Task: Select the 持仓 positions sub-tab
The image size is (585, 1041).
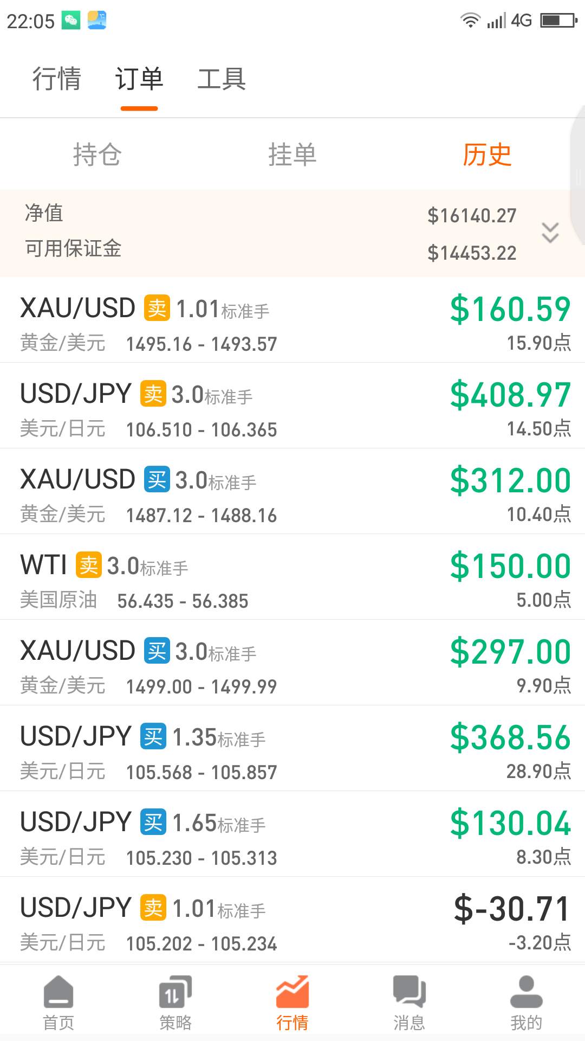Action: pos(97,155)
